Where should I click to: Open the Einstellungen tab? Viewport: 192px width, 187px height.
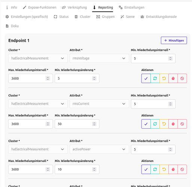pyautogui.click(x=131, y=7)
